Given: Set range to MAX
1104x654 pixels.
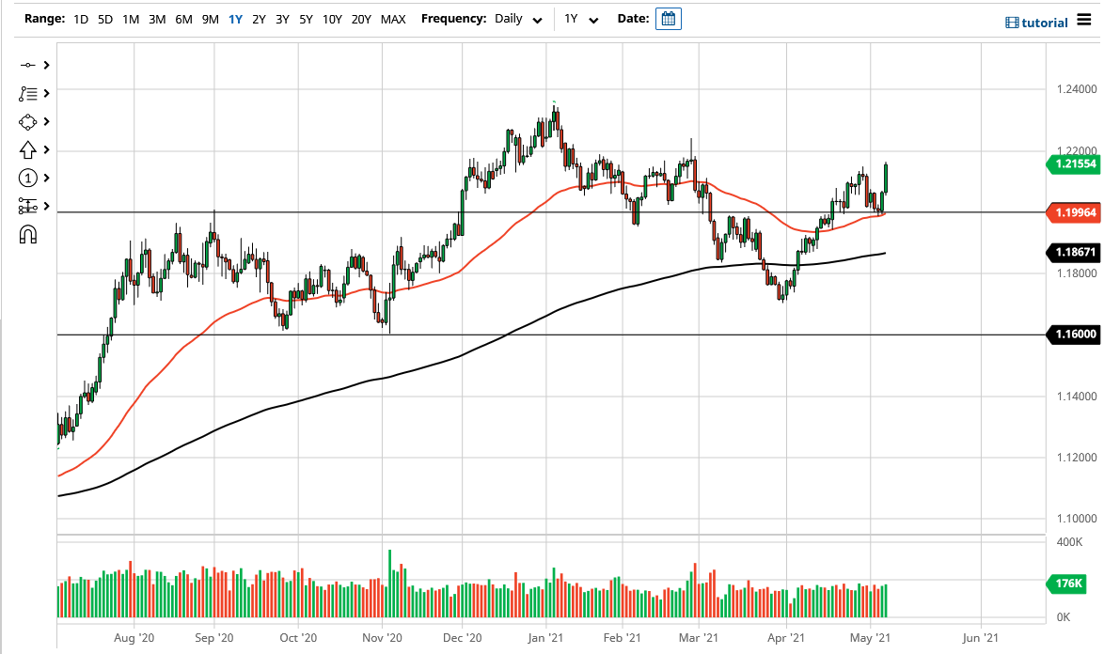Looking at the screenshot, I should point(393,19).
